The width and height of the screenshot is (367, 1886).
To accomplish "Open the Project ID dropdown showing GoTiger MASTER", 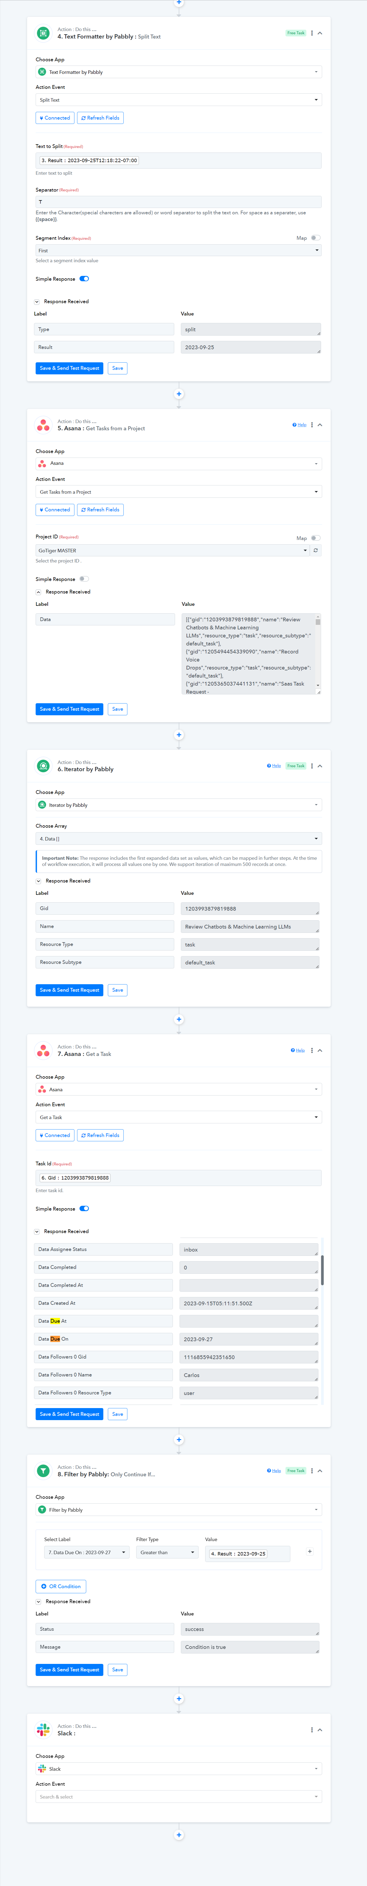I will [x=173, y=550].
